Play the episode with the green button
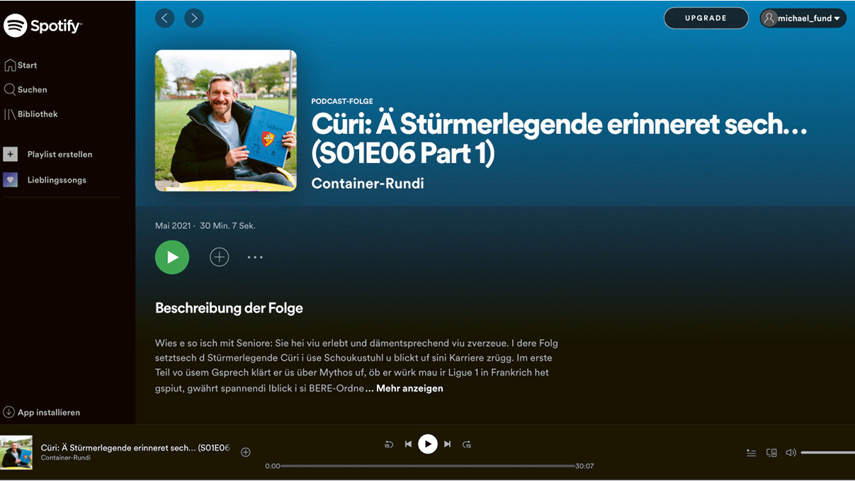Screen dimensions: 855x481 [x=172, y=257]
